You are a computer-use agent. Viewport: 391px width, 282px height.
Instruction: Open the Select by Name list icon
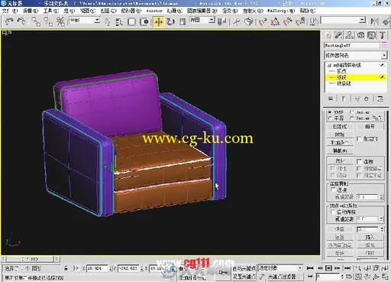[x=118, y=22]
